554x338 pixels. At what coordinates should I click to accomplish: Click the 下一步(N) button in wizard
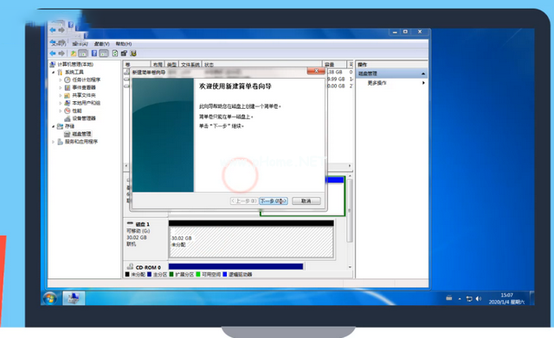tap(274, 201)
